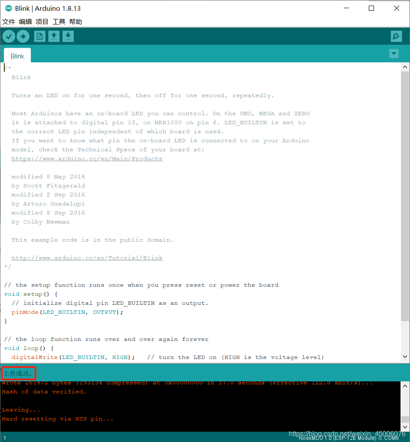Open a sketch with the Open icon
This screenshot has height=442, width=410.
[x=54, y=37]
